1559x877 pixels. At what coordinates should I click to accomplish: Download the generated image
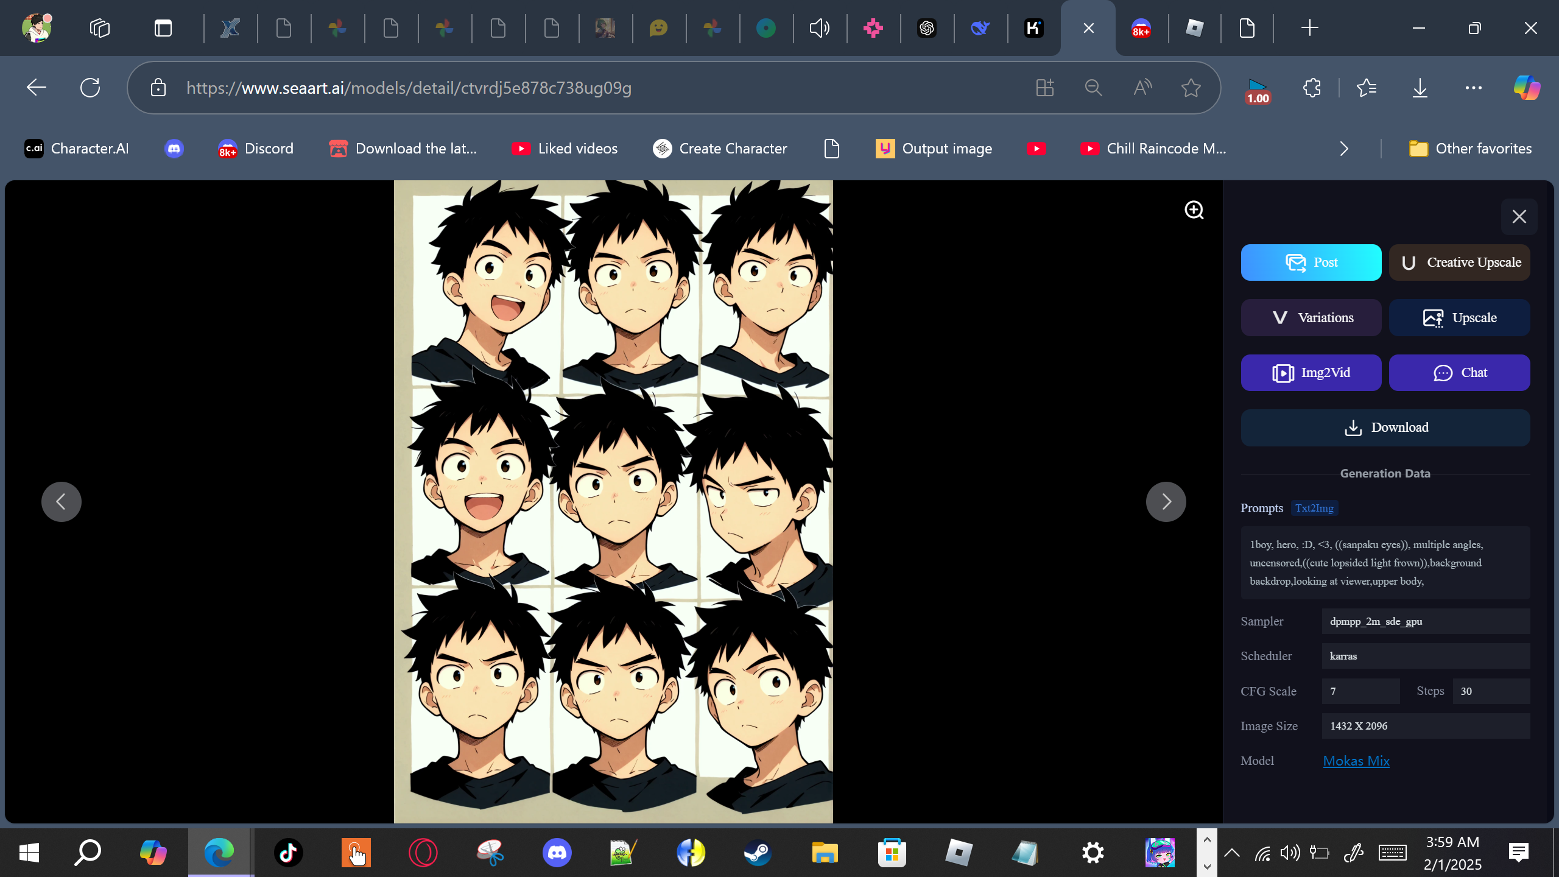coord(1385,428)
